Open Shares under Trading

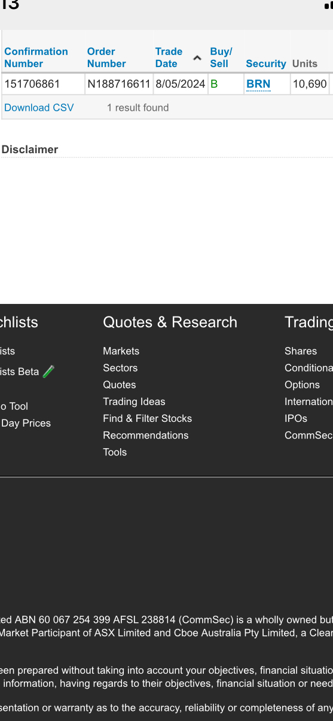click(x=301, y=351)
